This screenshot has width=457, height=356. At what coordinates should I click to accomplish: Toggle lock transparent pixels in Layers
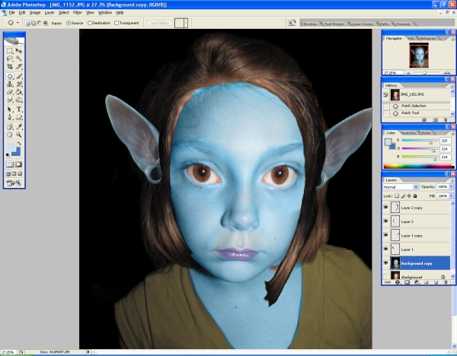397,196
